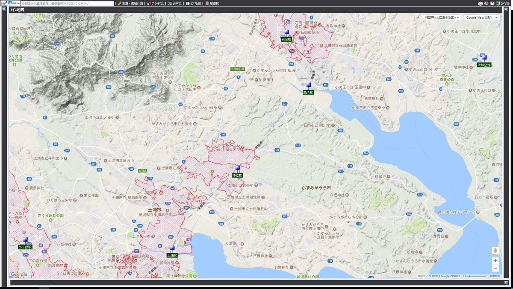Click the 高浜駅 station flag marker
The width and height of the screenshot is (513, 289).
coord(308,85)
